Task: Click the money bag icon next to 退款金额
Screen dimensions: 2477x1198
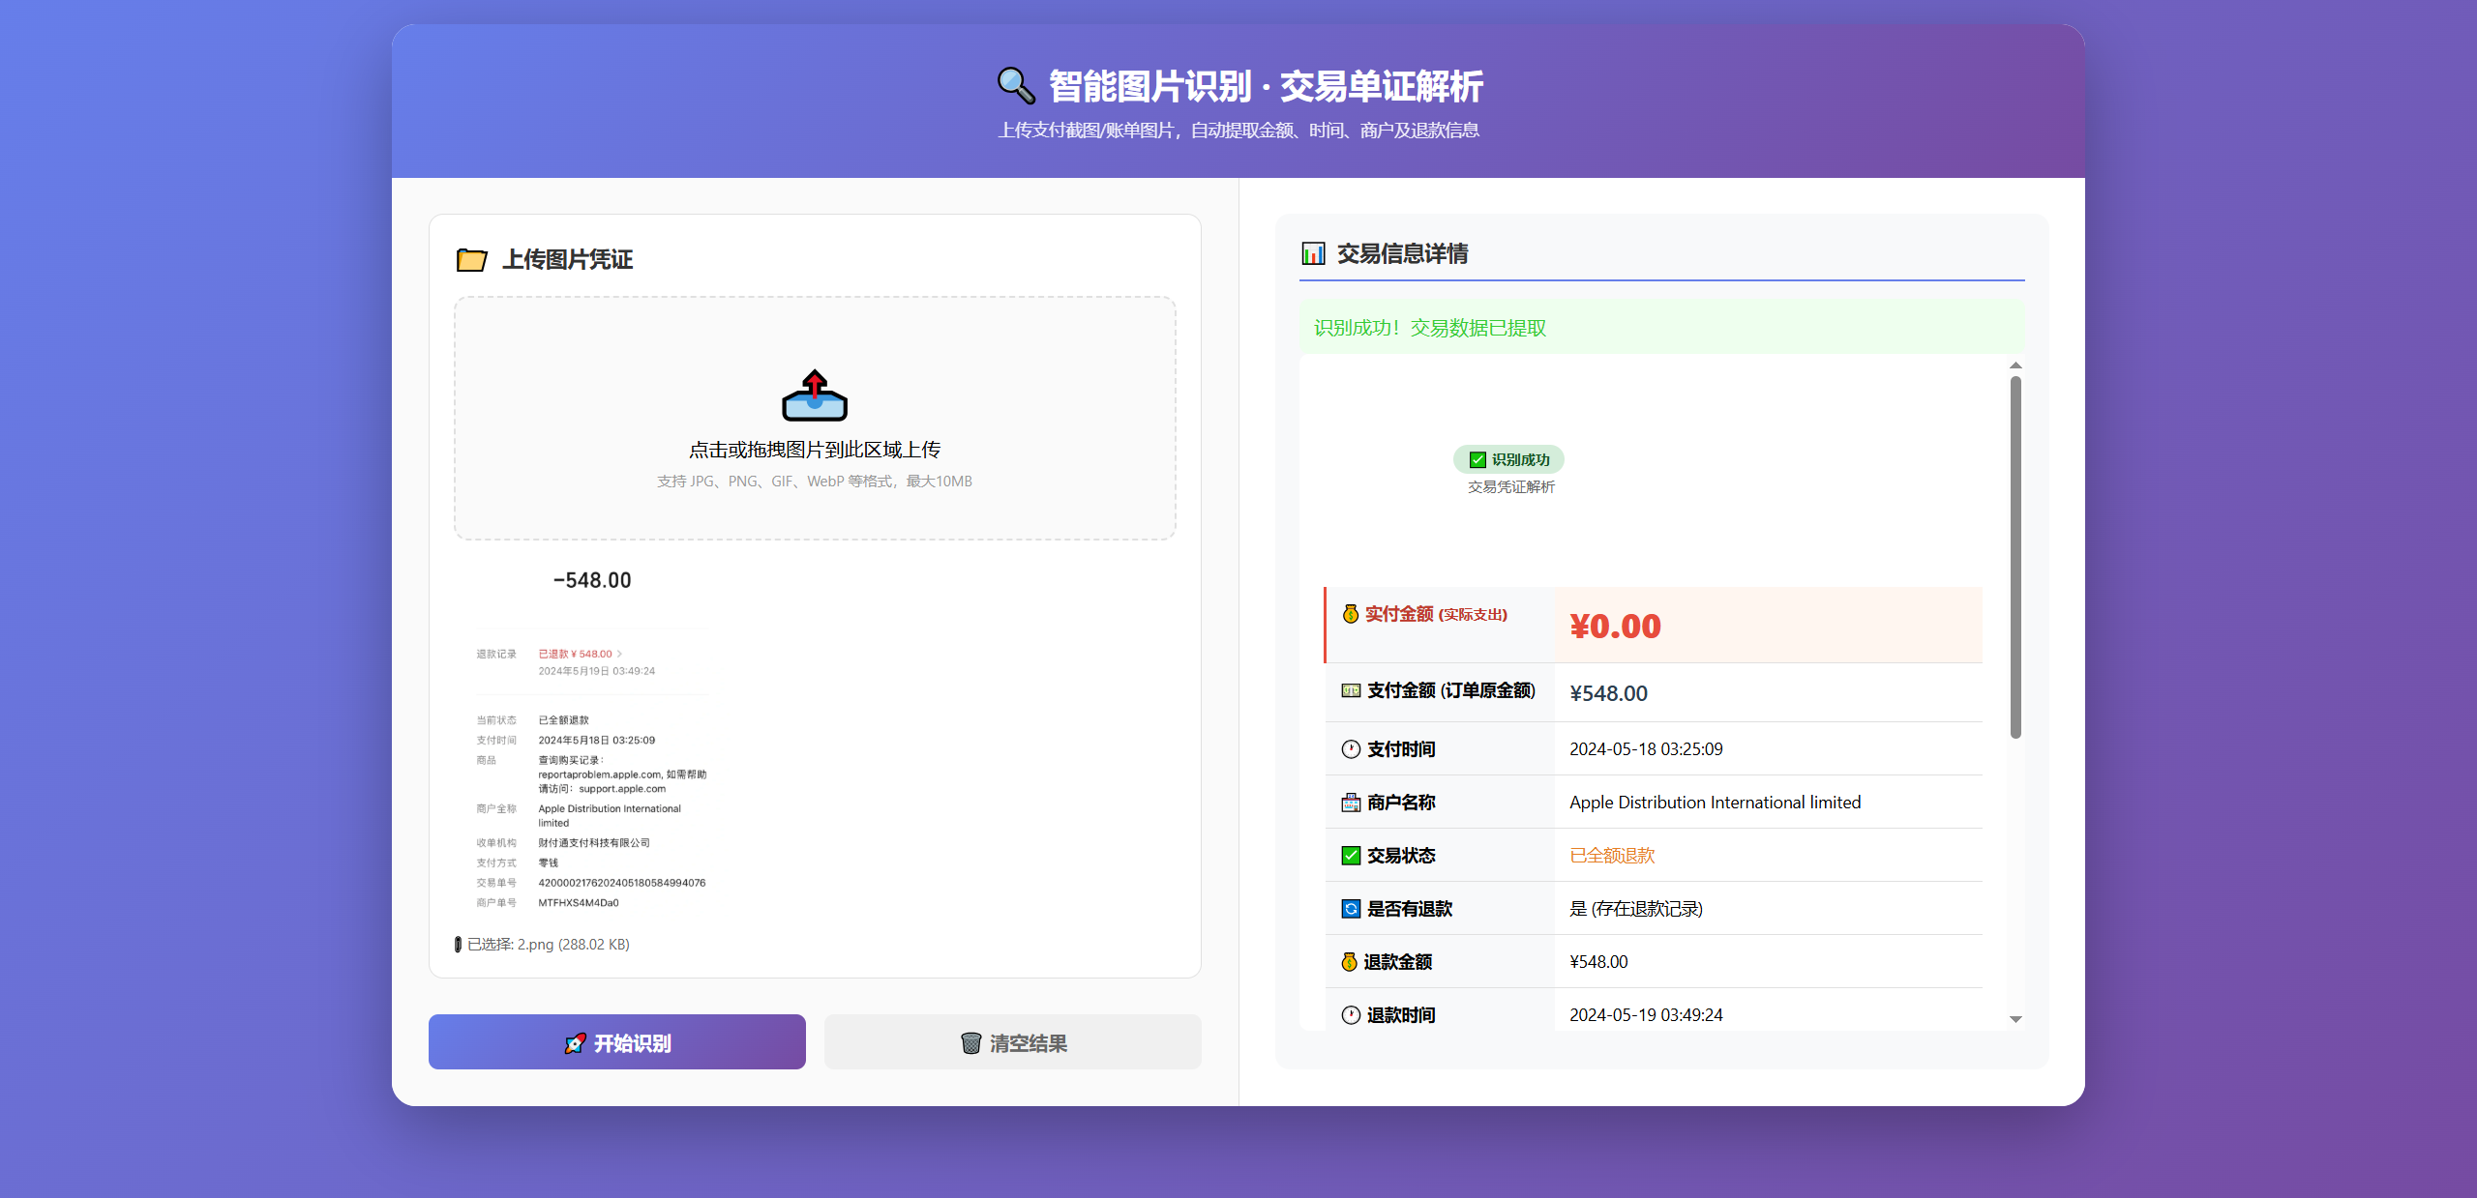Action: (1349, 962)
